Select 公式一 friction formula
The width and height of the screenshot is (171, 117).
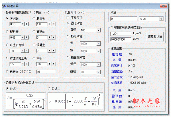click(7, 88)
